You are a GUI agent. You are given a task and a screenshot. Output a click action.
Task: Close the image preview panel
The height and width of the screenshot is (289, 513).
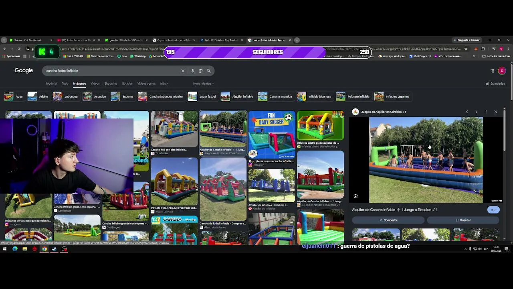click(x=496, y=112)
